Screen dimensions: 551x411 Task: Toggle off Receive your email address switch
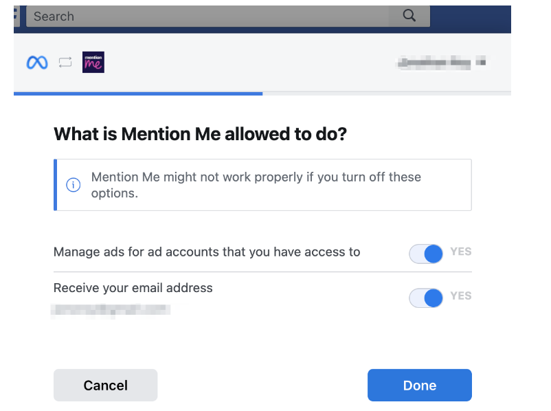point(425,298)
